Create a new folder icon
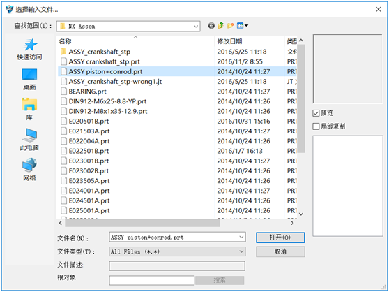 pos(231,26)
